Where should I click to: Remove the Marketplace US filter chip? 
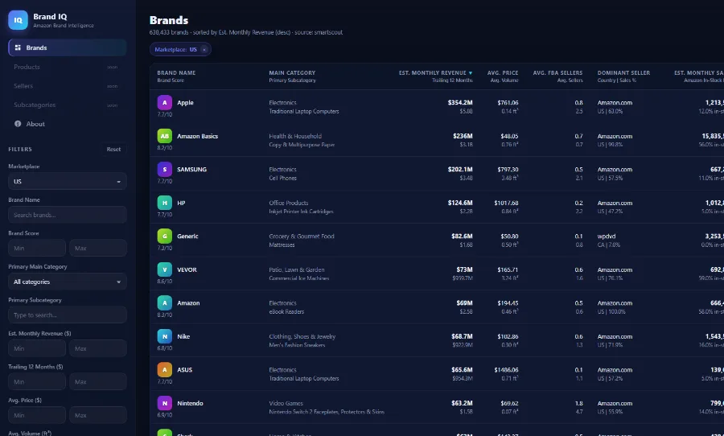(204, 49)
